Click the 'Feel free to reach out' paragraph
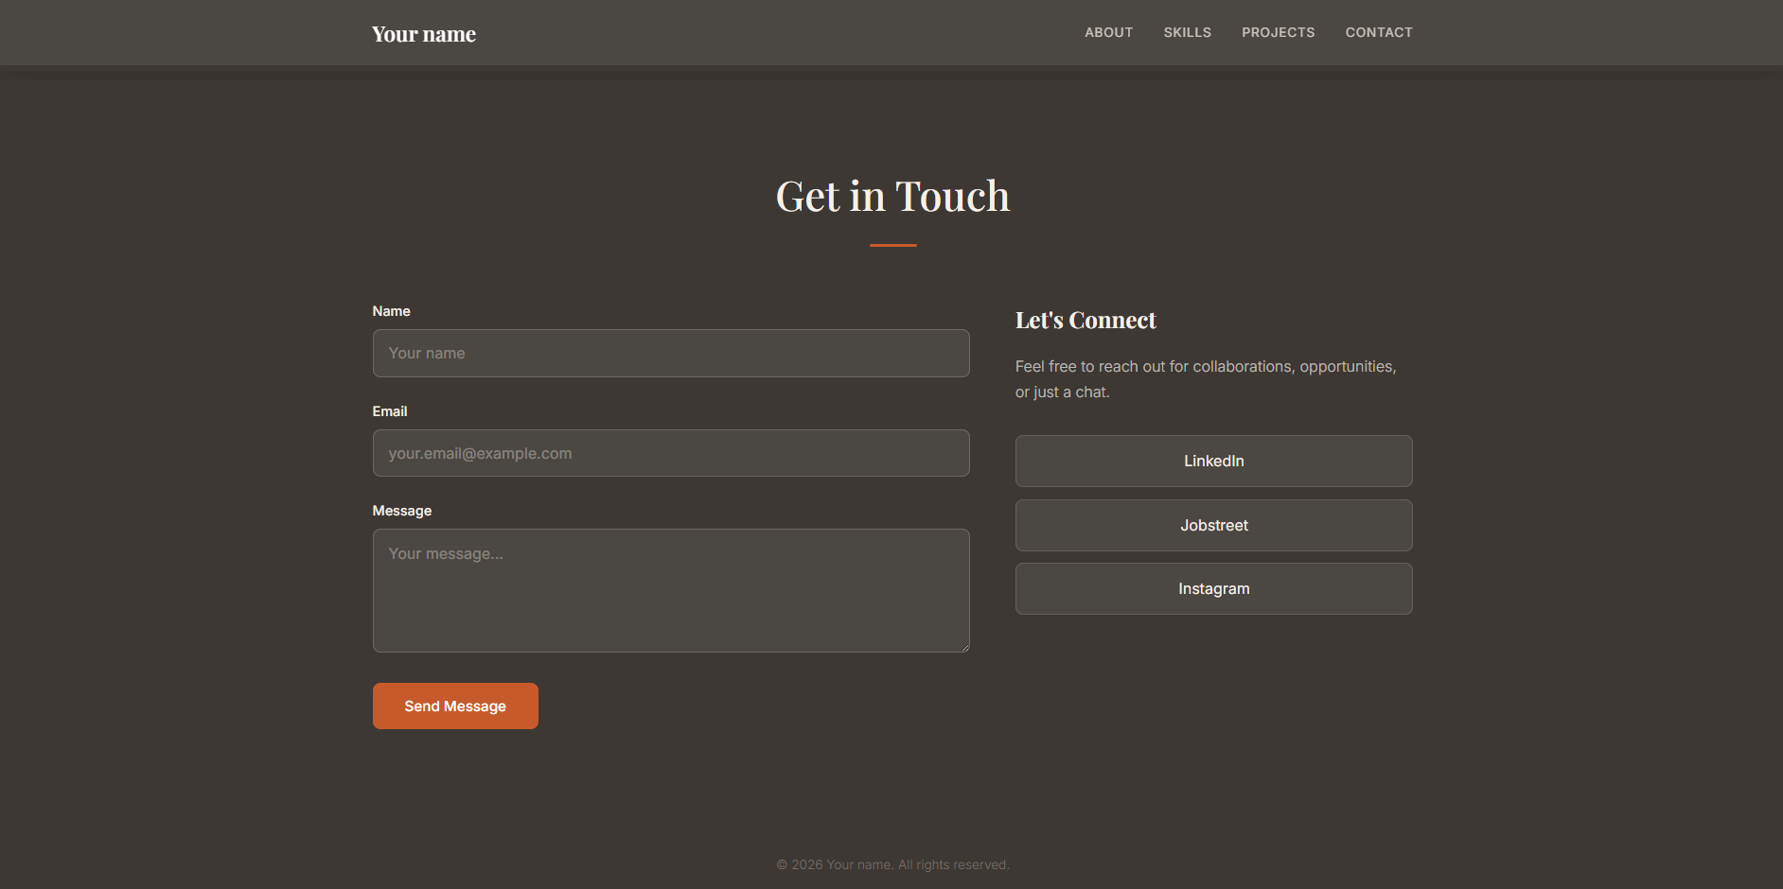Screen dimensions: 1783x889 [1206, 378]
